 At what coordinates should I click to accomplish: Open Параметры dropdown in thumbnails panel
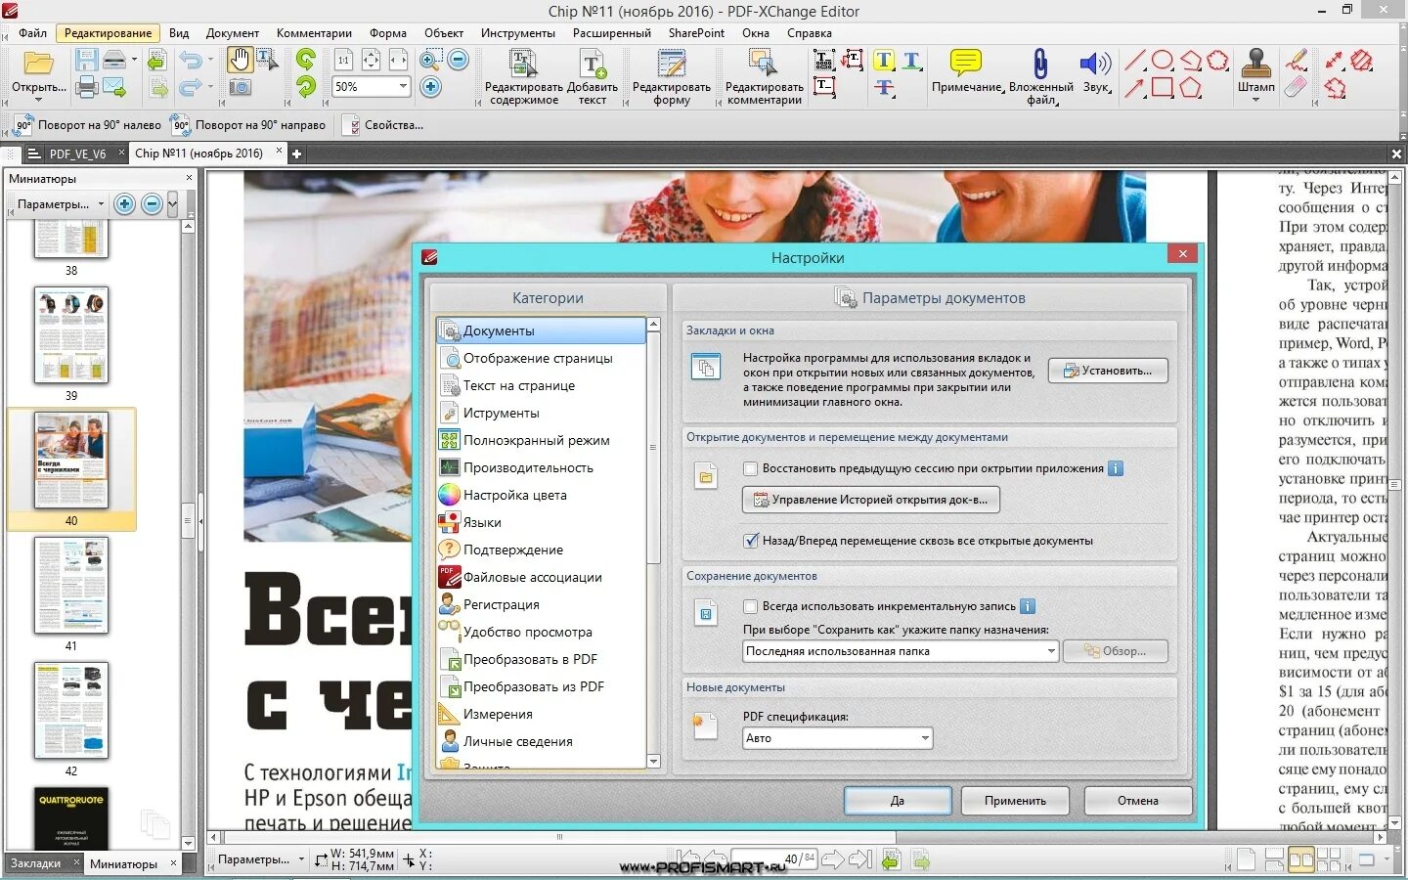click(60, 204)
